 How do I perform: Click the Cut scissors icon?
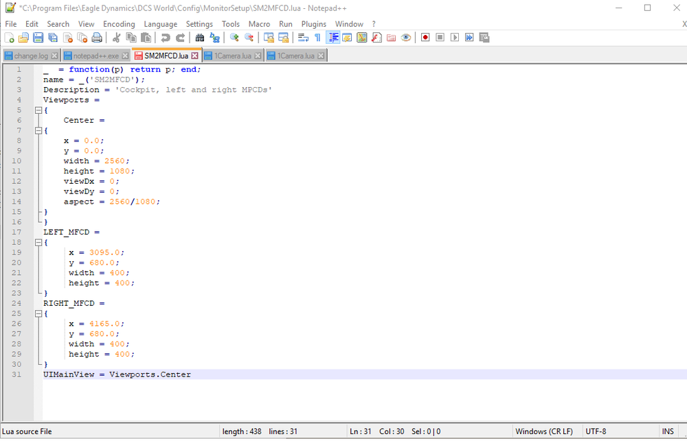(x=116, y=38)
